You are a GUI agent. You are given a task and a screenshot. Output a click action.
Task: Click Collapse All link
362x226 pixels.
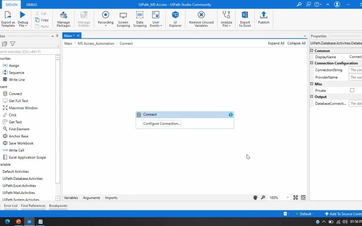[x=296, y=43]
